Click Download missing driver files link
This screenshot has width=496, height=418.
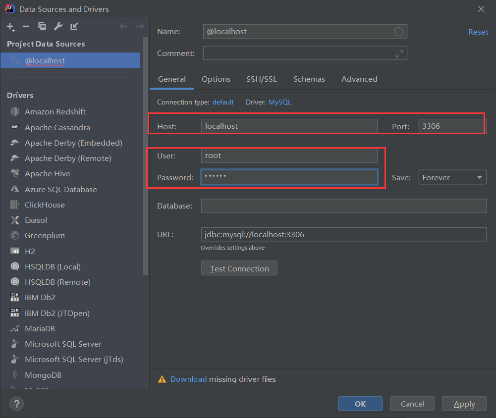coord(188,379)
